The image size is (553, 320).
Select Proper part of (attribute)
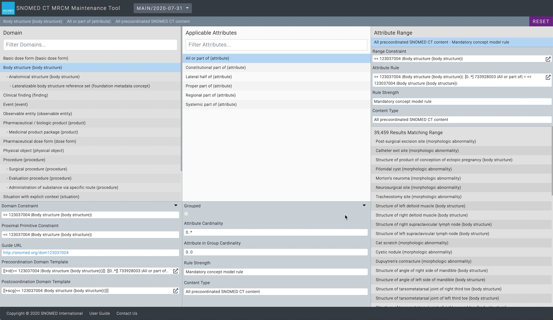(276, 86)
